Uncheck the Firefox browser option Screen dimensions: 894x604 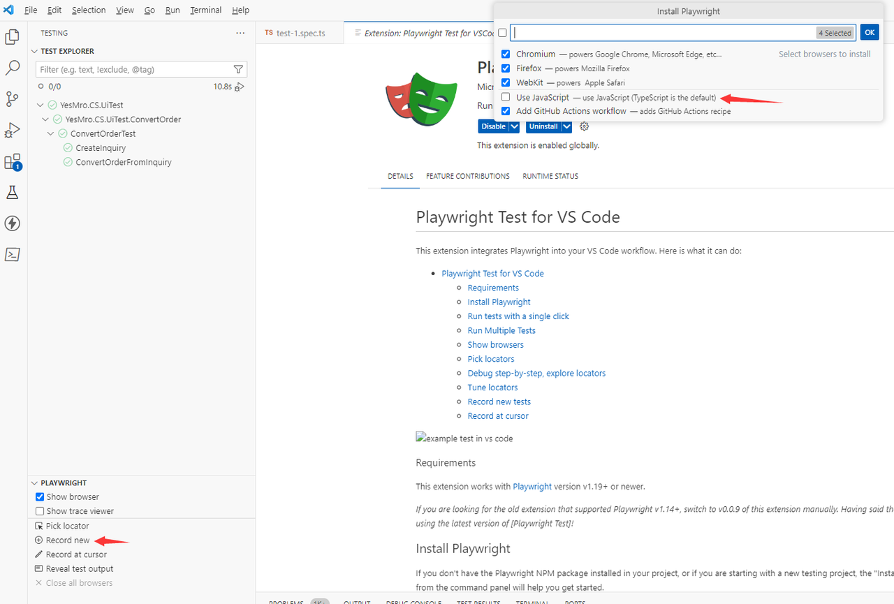click(x=506, y=68)
